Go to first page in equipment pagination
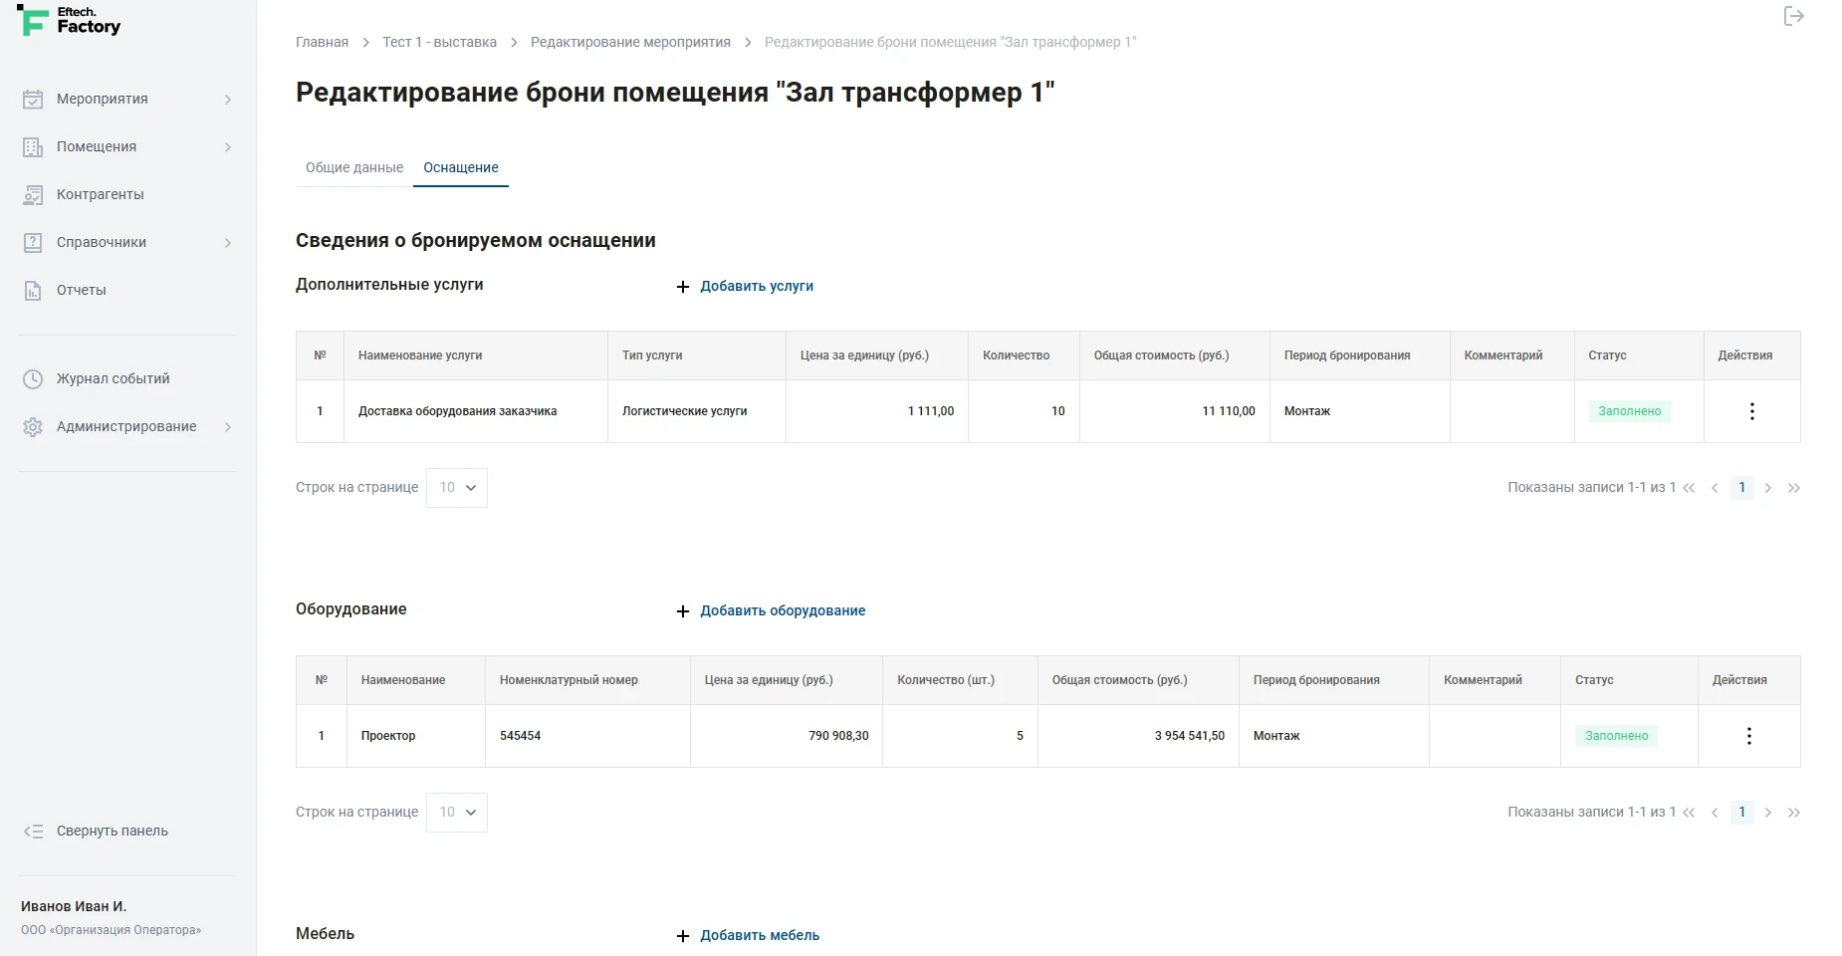The image size is (1842, 956). pyautogui.click(x=1689, y=813)
